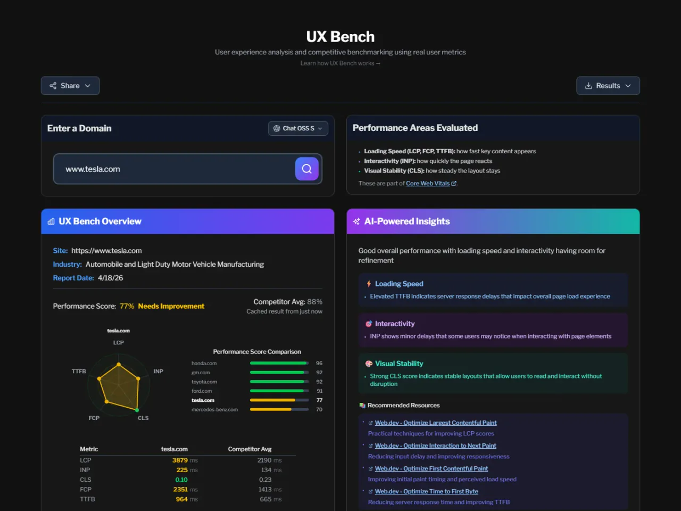Click the external link icon beside Optimize Largest Contentful Paint
This screenshot has width=681, height=511.
(x=370, y=422)
